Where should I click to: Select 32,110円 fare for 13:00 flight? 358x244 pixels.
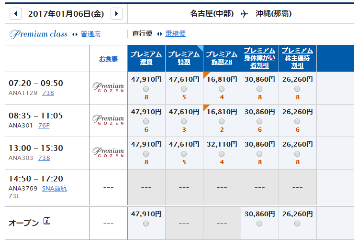point(222,154)
